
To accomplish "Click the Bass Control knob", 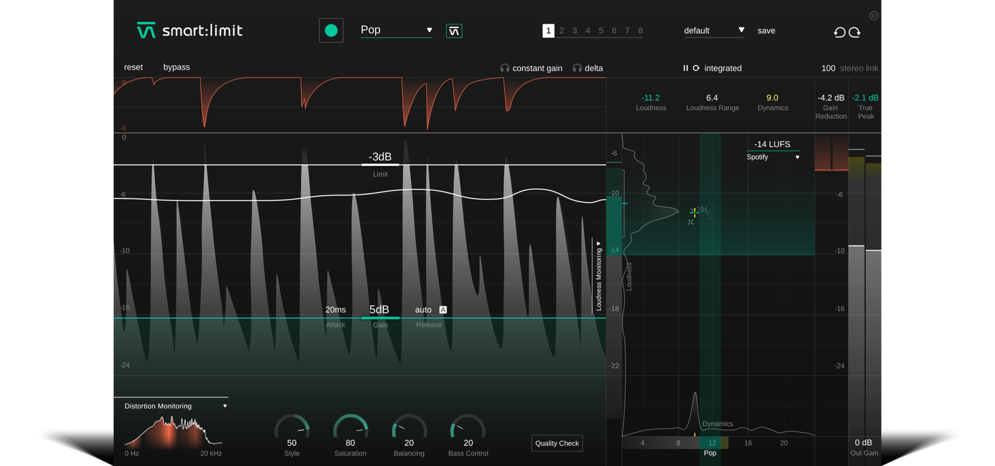I will click(468, 429).
